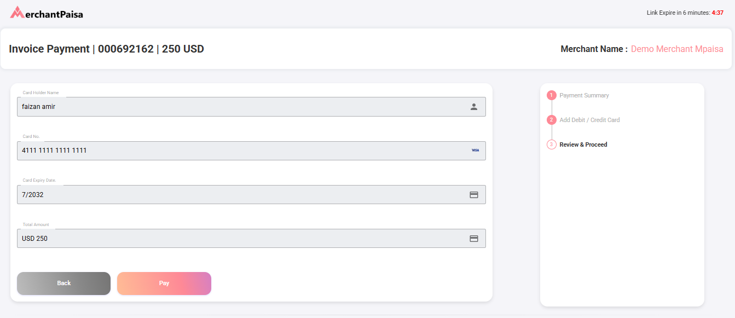Click the card icon in Expiry Date field
Viewport: 735px width, 318px height.
tap(474, 195)
